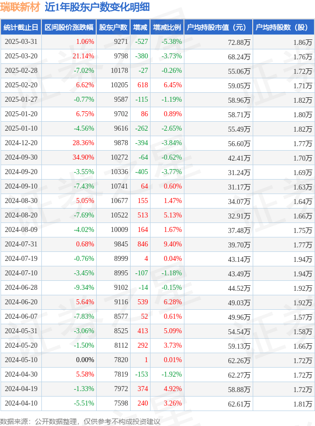The width and height of the screenshot is (315, 426).
Task: Click the 9.40% change ratio value
Action: (x=172, y=244)
